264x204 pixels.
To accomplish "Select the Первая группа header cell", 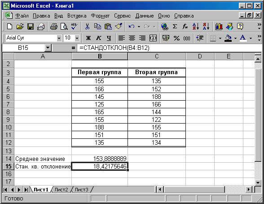I will [100, 72].
